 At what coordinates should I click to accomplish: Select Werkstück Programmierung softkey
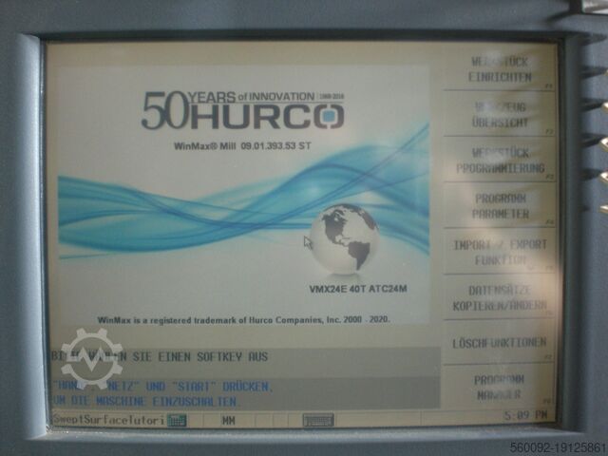pos(500,160)
